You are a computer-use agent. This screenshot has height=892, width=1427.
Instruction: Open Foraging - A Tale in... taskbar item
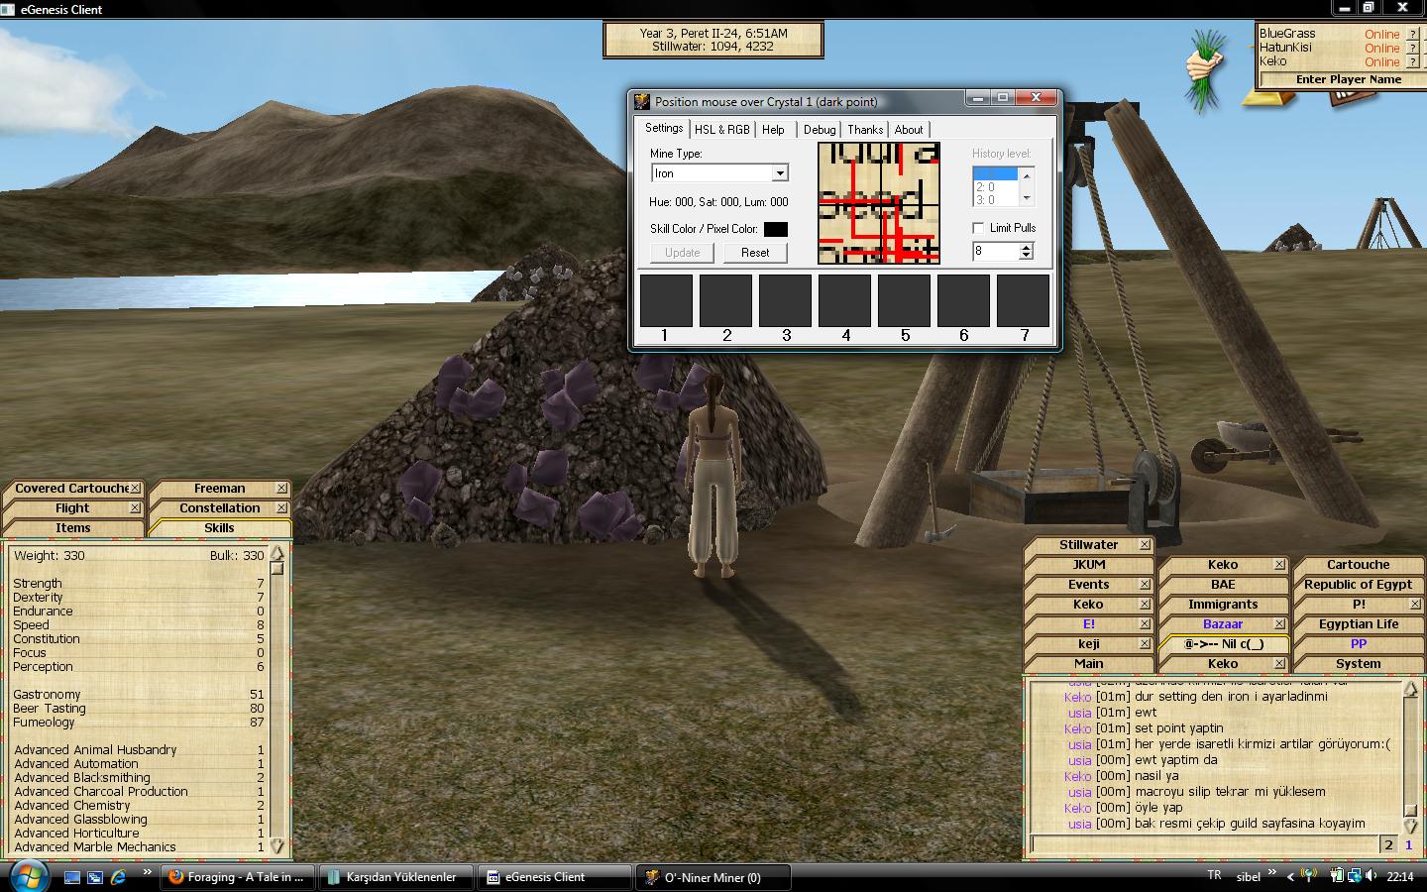pos(237,877)
